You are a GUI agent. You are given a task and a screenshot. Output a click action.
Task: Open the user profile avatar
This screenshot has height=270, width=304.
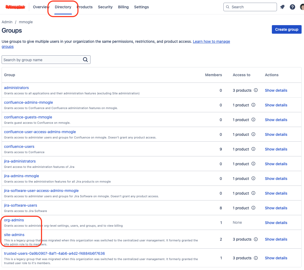tap(302, 7)
